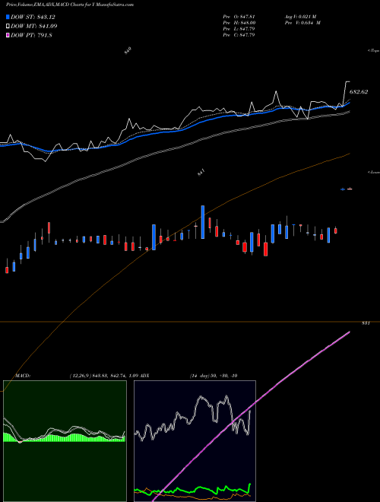
Task: Click the 'DOW PT' value label
Action: (31, 35)
